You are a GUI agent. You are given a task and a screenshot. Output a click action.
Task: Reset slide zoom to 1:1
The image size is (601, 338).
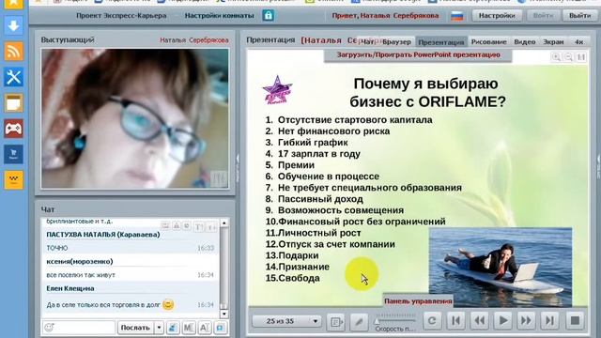coord(581,57)
